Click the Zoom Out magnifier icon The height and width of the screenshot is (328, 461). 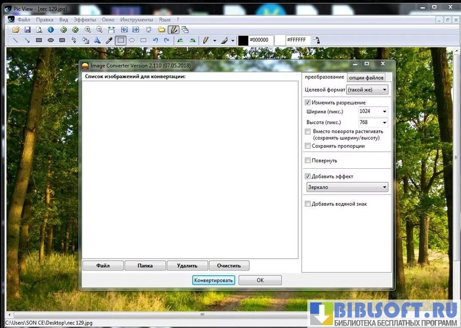click(99, 30)
